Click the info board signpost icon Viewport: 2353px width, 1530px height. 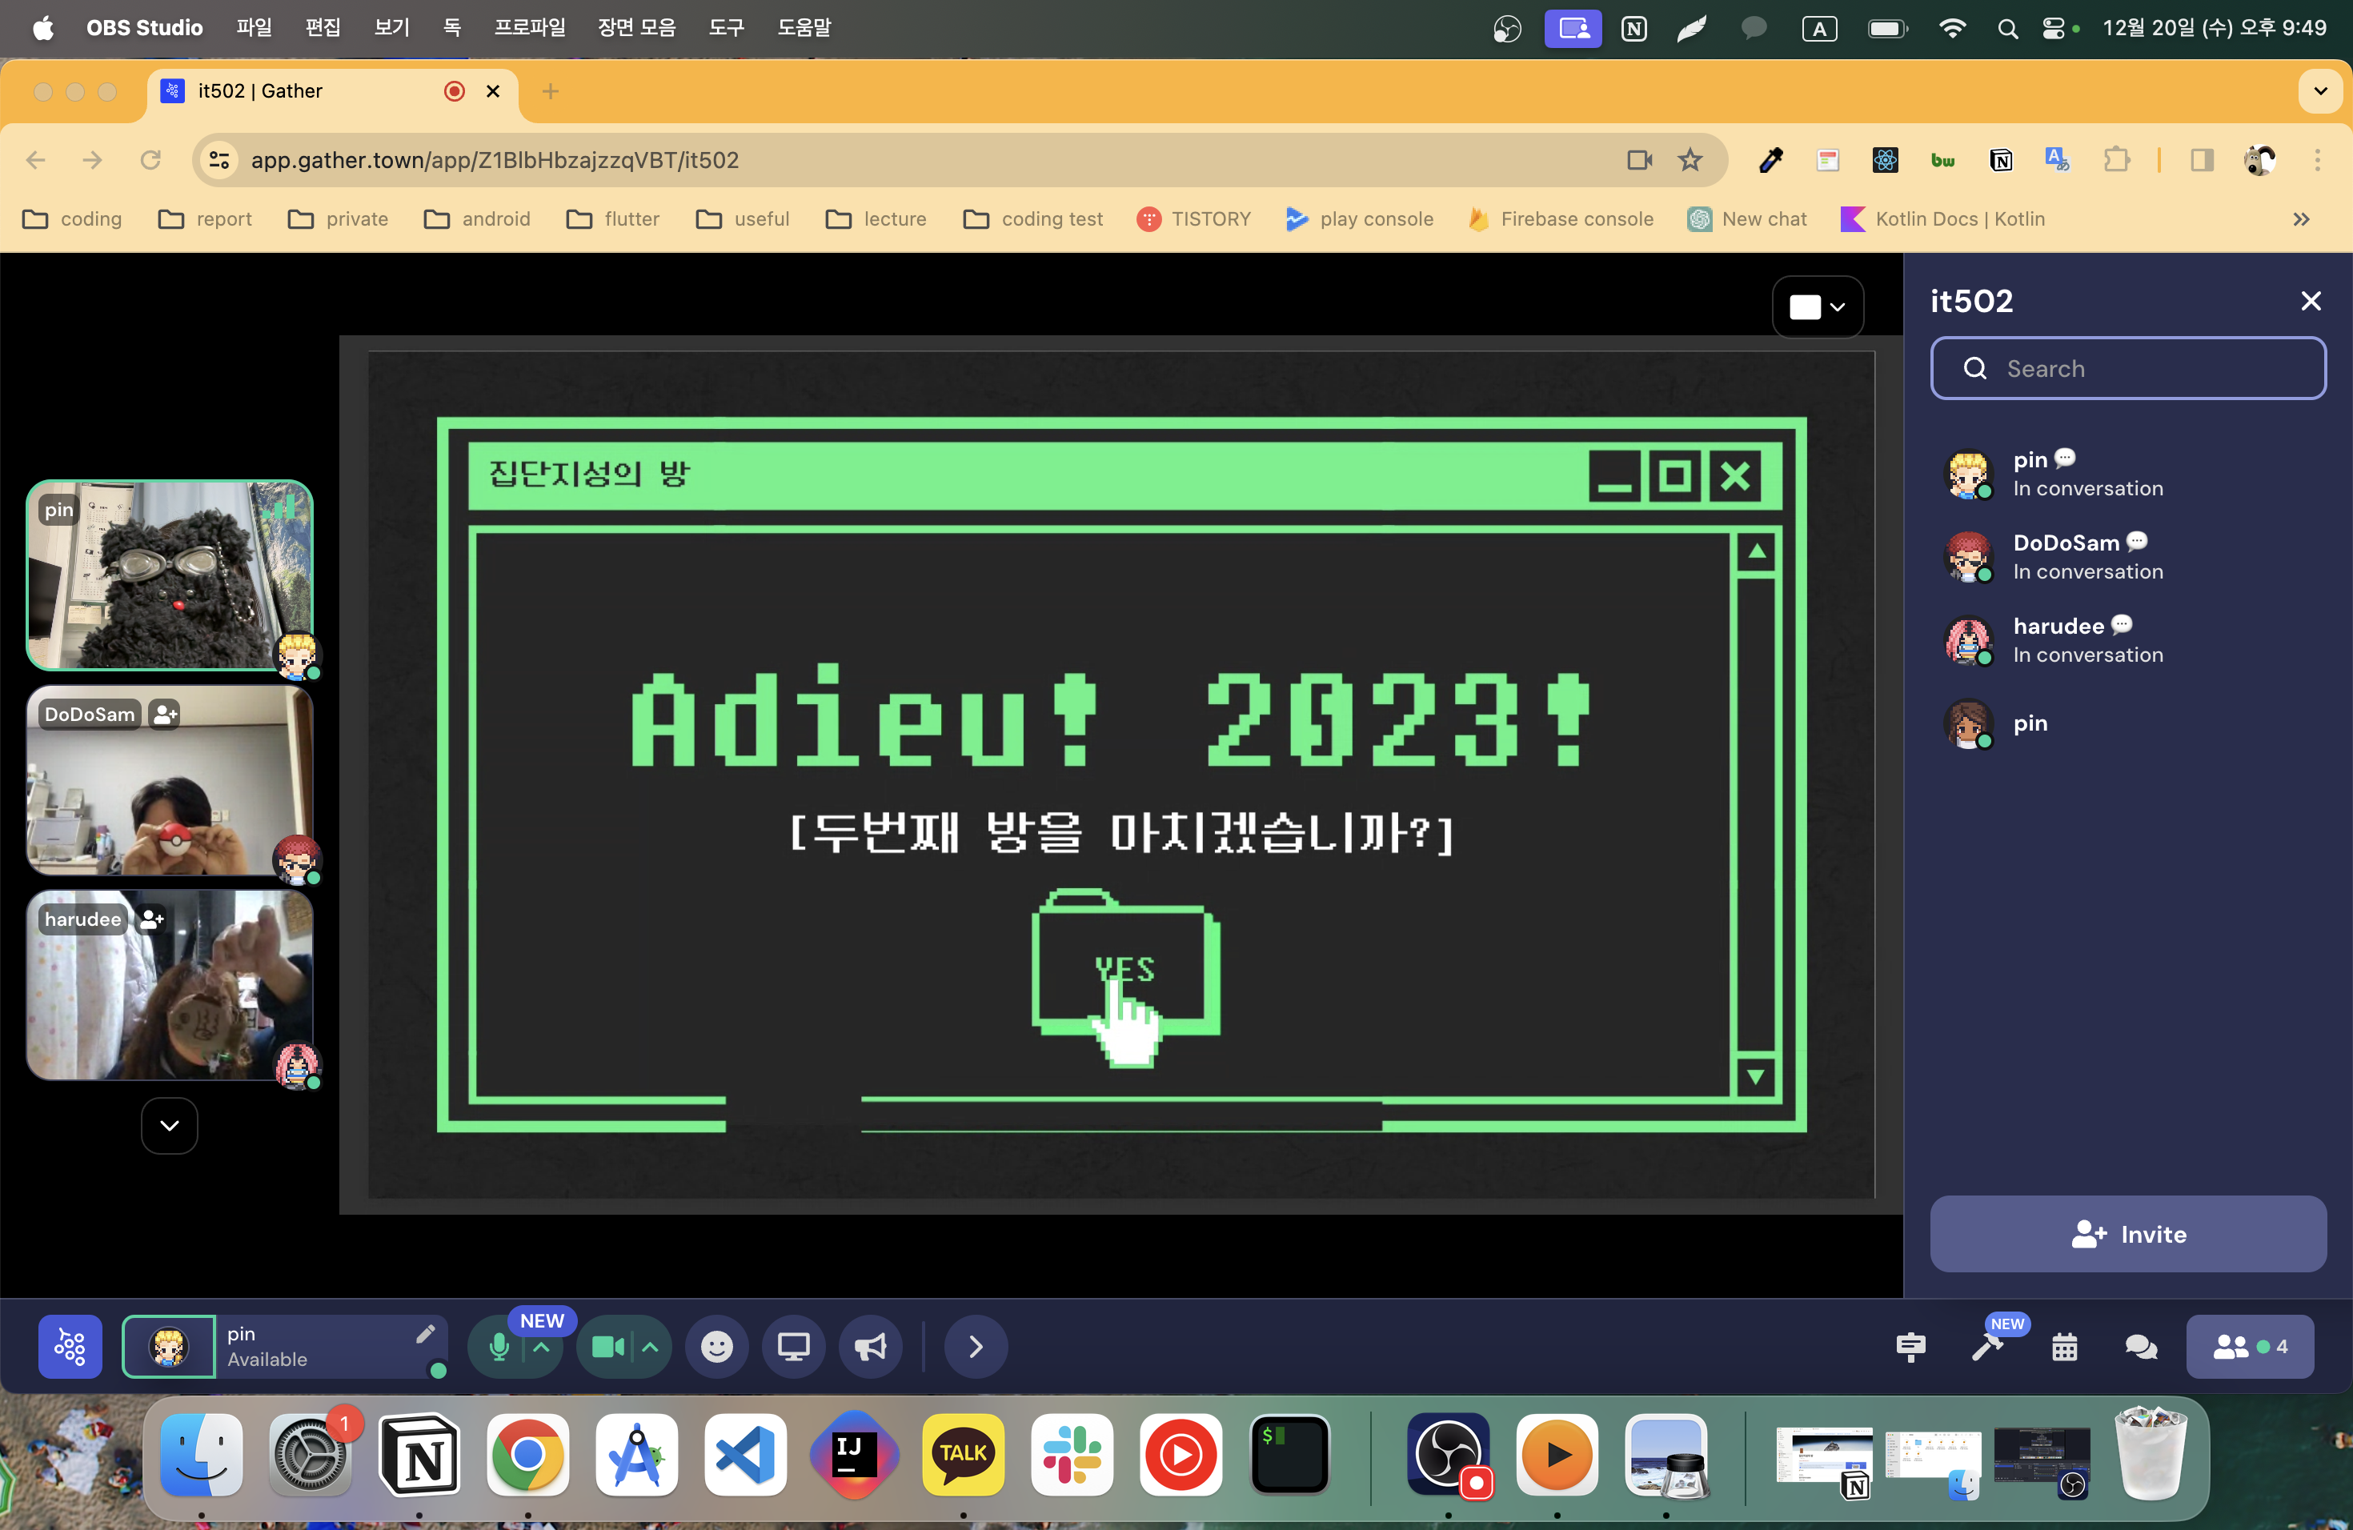(x=1910, y=1346)
